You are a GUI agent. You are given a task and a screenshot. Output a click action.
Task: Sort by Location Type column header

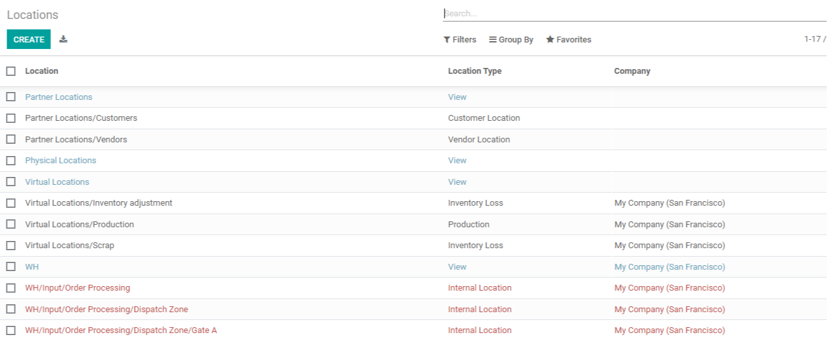click(x=475, y=71)
